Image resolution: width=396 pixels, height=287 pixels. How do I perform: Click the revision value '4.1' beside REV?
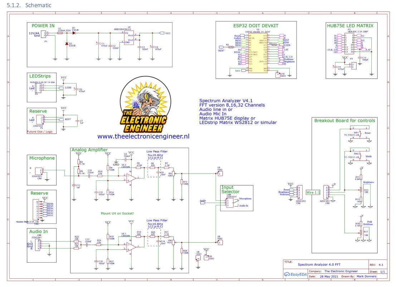(x=381, y=265)
